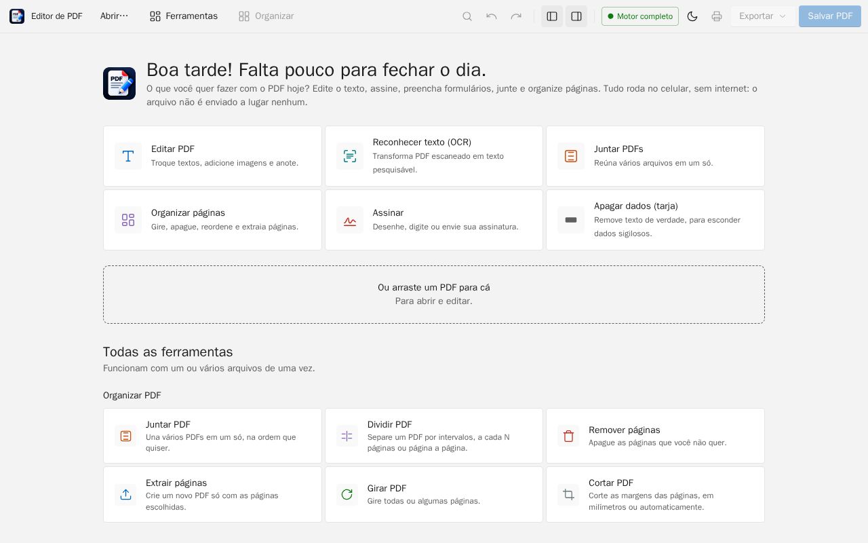
Task: Open the Exportar dropdown
Action: pos(763,16)
